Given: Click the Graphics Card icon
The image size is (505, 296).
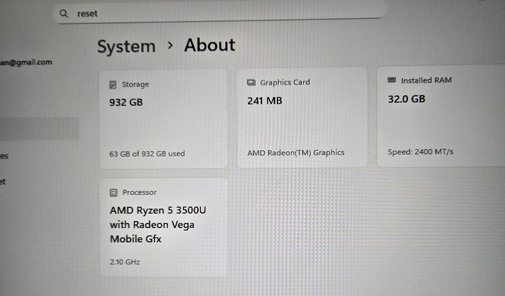Looking at the screenshot, I should pyautogui.click(x=251, y=83).
